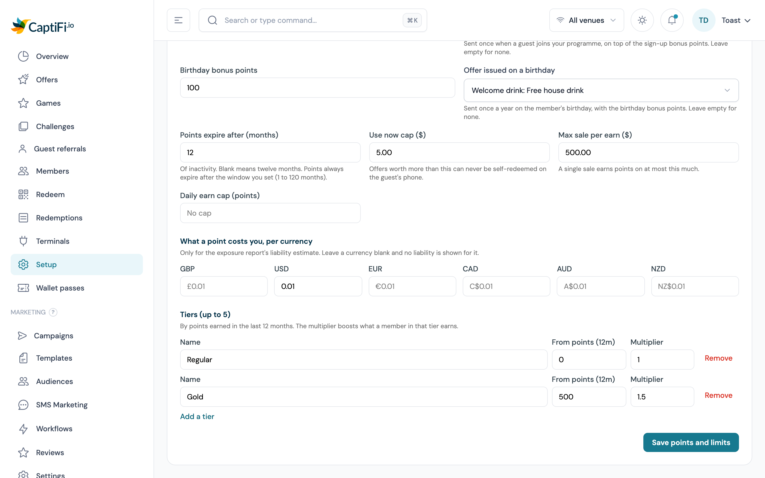
Task: Click the Daily earn cap field
Action: click(x=270, y=213)
